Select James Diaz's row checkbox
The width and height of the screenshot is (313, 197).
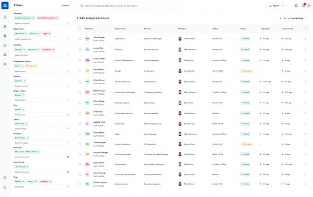click(80, 50)
